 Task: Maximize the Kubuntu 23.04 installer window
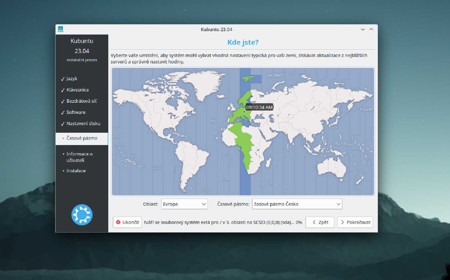[x=371, y=29]
